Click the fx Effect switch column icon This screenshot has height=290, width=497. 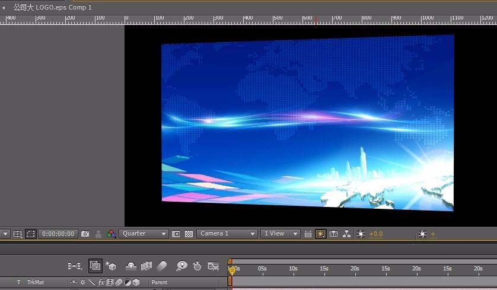(101, 282)
